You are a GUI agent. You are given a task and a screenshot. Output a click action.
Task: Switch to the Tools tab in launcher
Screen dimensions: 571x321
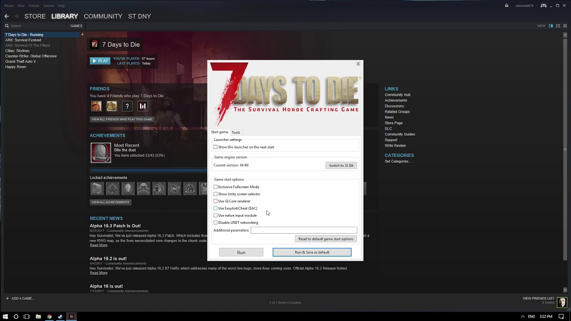tap(236, 132)
